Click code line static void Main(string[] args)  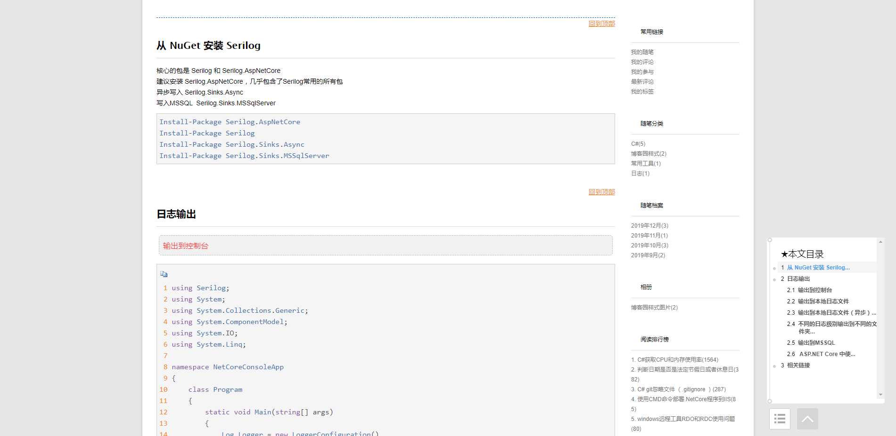[x=269, y=412]
